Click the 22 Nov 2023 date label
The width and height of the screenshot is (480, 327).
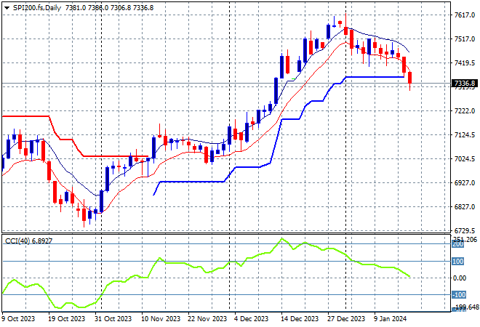pyautogui.click(x=209, y=318)
